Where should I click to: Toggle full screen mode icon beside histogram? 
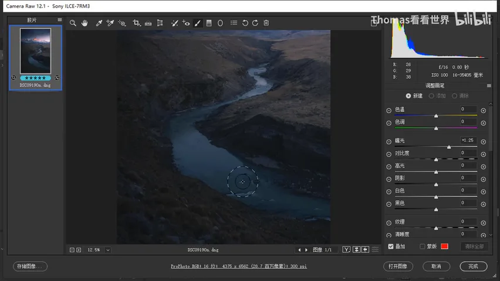[374, 23]
